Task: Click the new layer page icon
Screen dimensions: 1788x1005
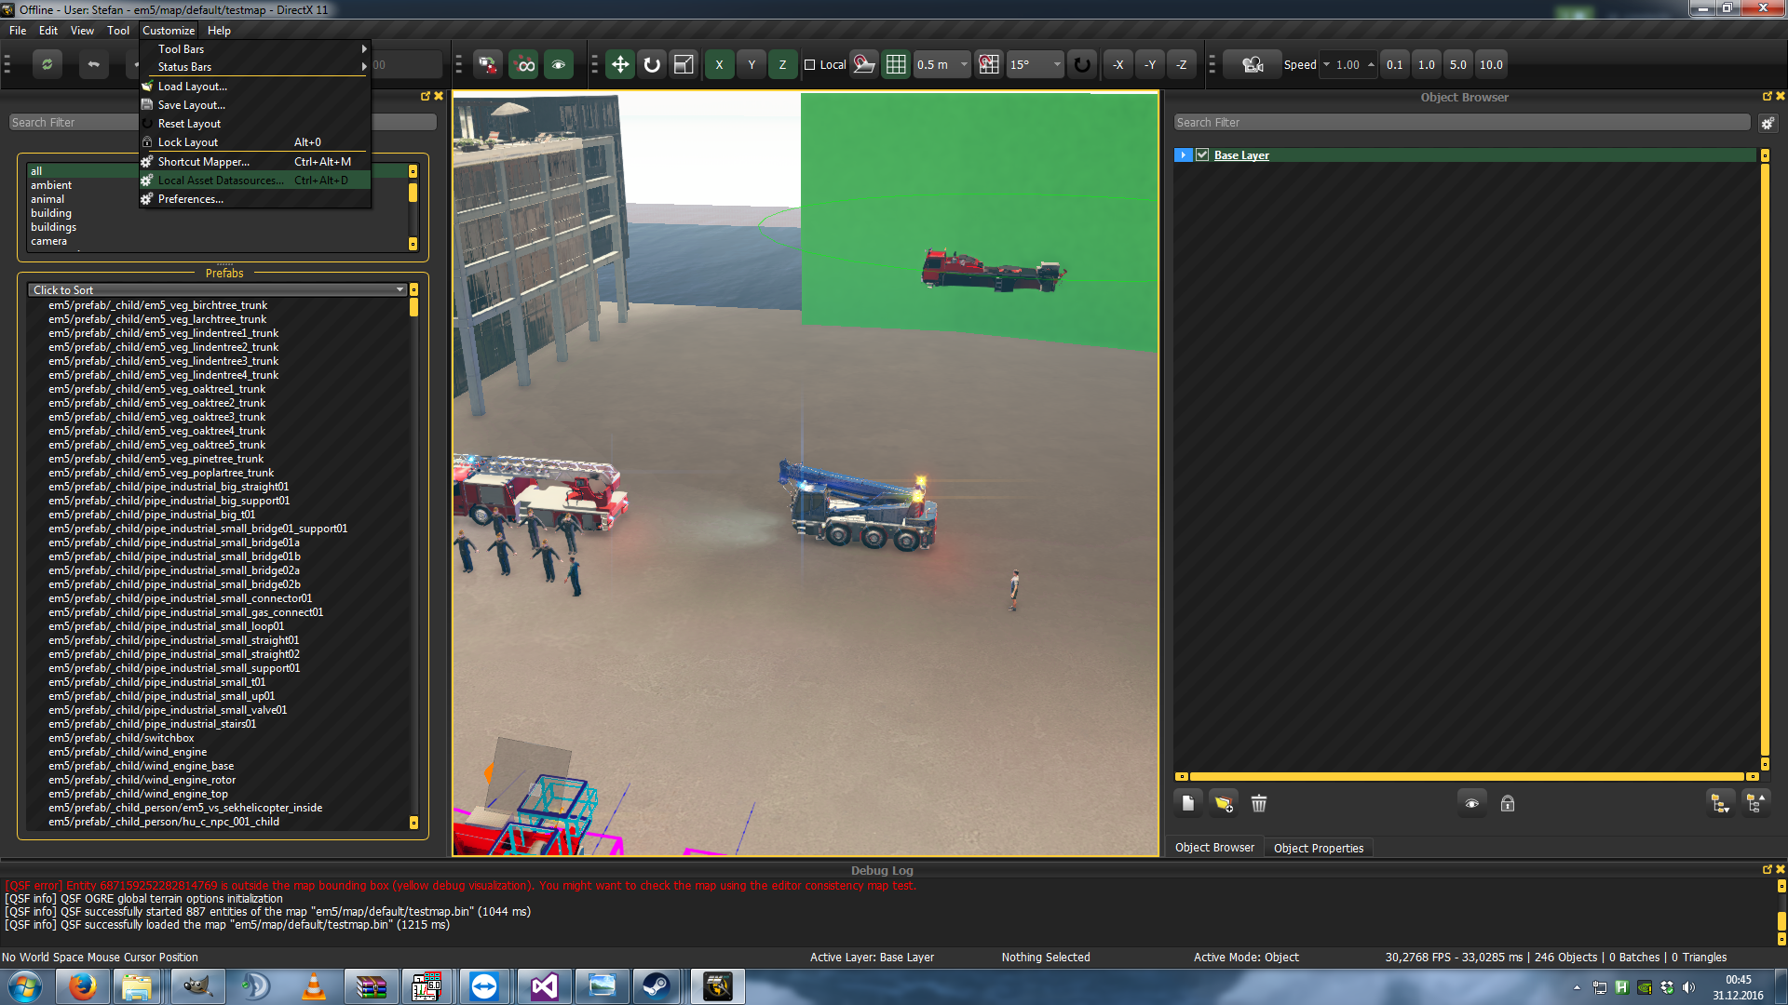Action: pyautogui.click(x=1188, y=803)
